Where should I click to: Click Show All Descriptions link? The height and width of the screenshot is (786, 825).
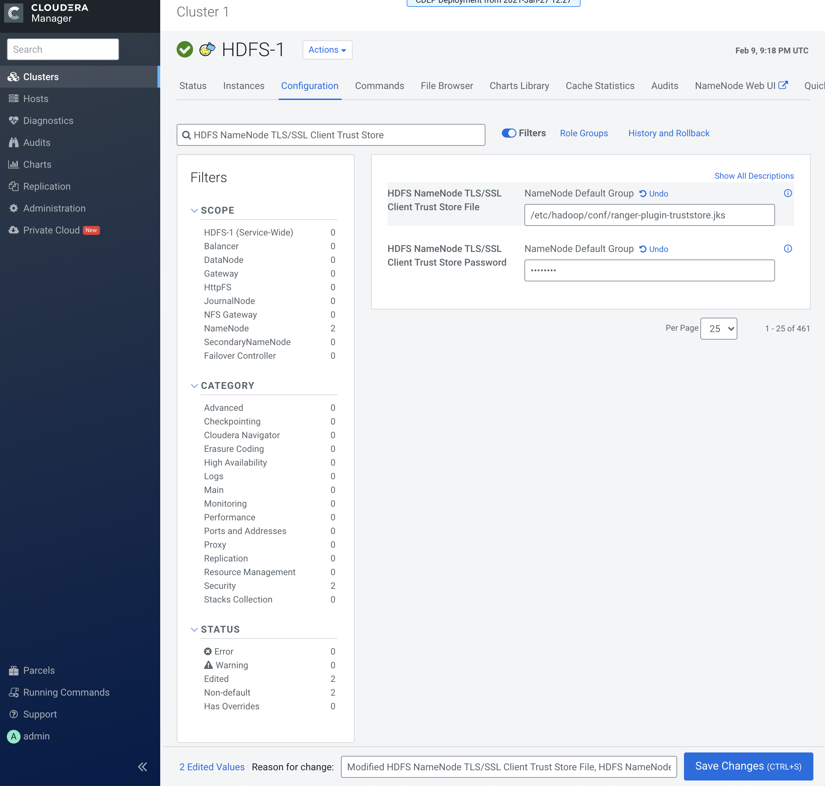tap(754, 176)
